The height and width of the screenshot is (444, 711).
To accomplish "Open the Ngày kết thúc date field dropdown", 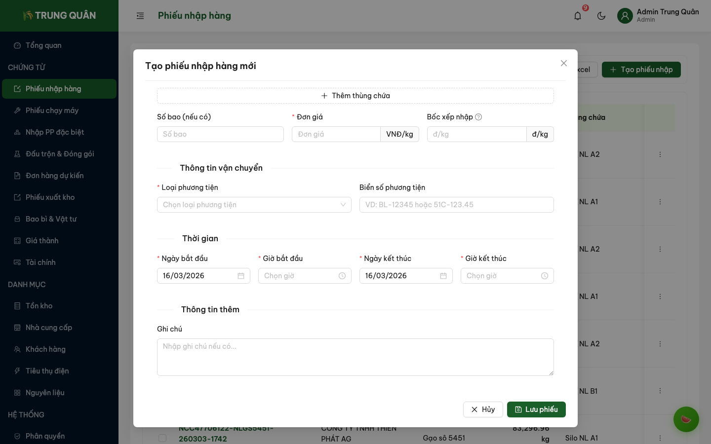I will pyautogui.click(x=406, y=276).
